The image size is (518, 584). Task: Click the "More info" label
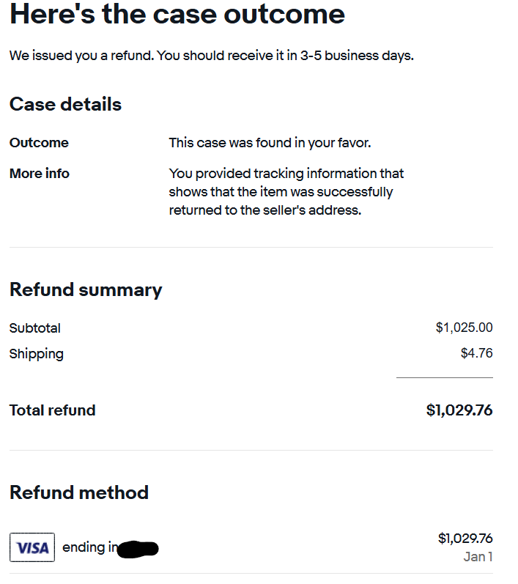pyautogui.click(x=40, y=174)
